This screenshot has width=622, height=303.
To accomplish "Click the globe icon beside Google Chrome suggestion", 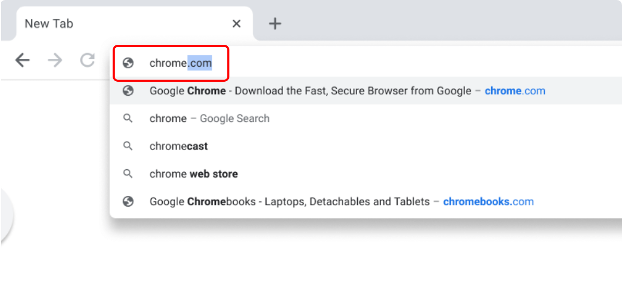I will (x=128, y=91).
